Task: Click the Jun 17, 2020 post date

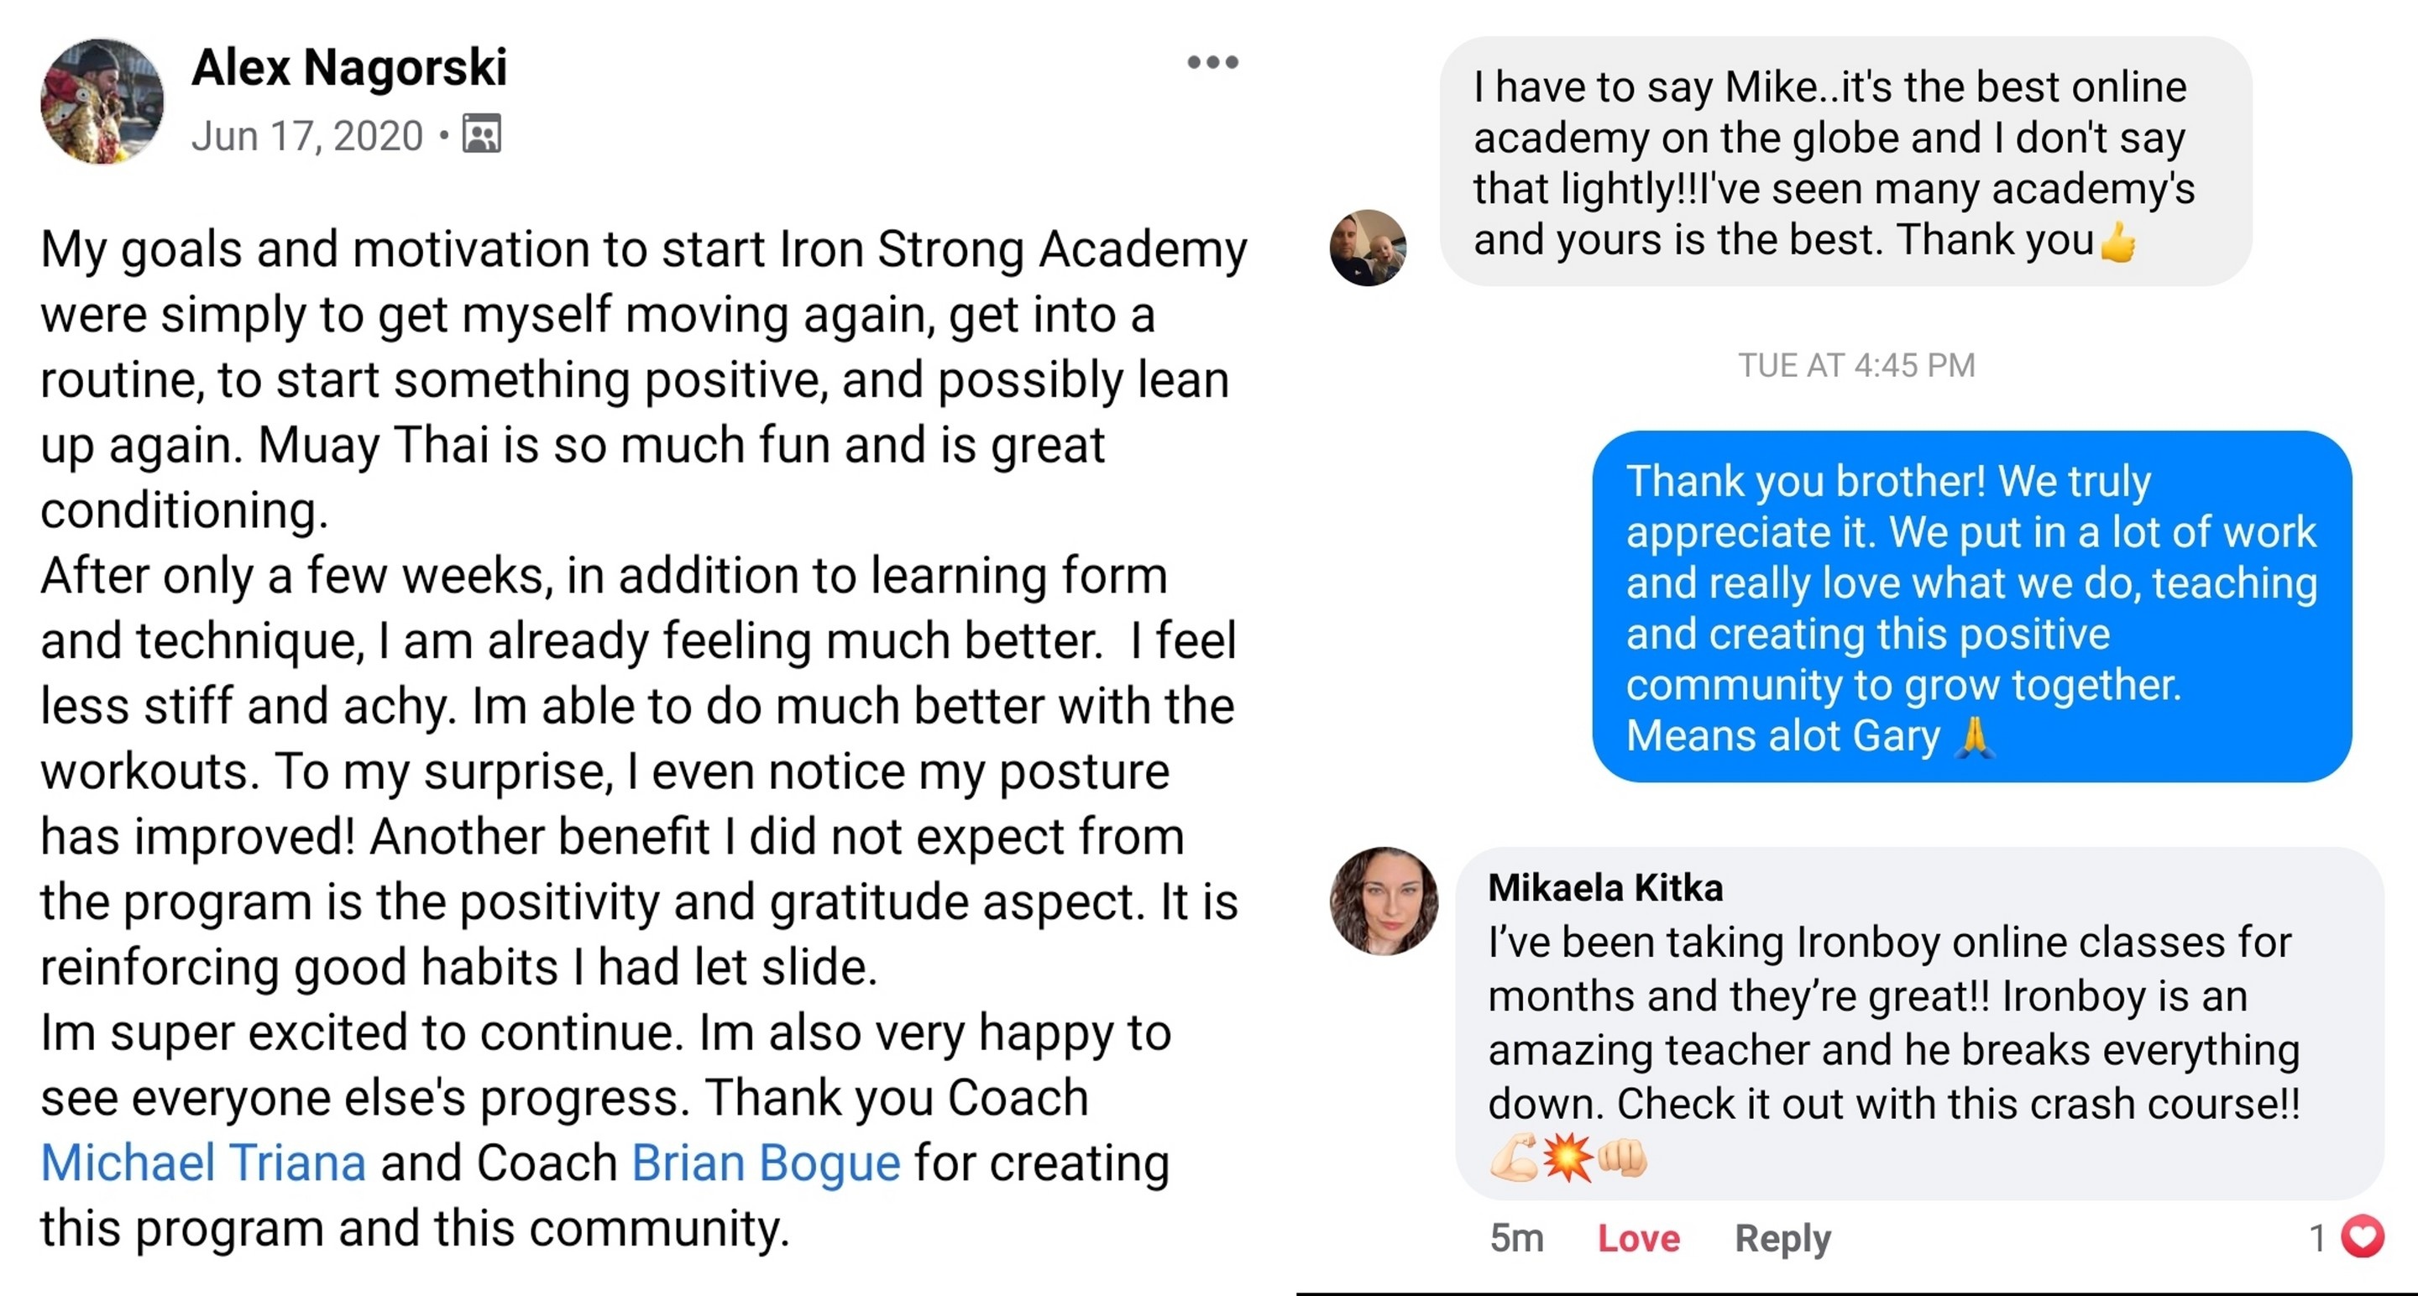Action: click(x=307, y=136)
